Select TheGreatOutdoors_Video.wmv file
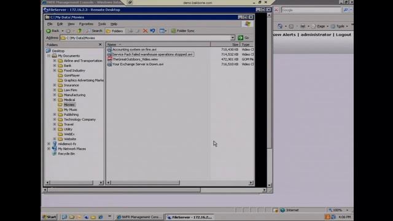The image size is (393, 221). [135, 60]
